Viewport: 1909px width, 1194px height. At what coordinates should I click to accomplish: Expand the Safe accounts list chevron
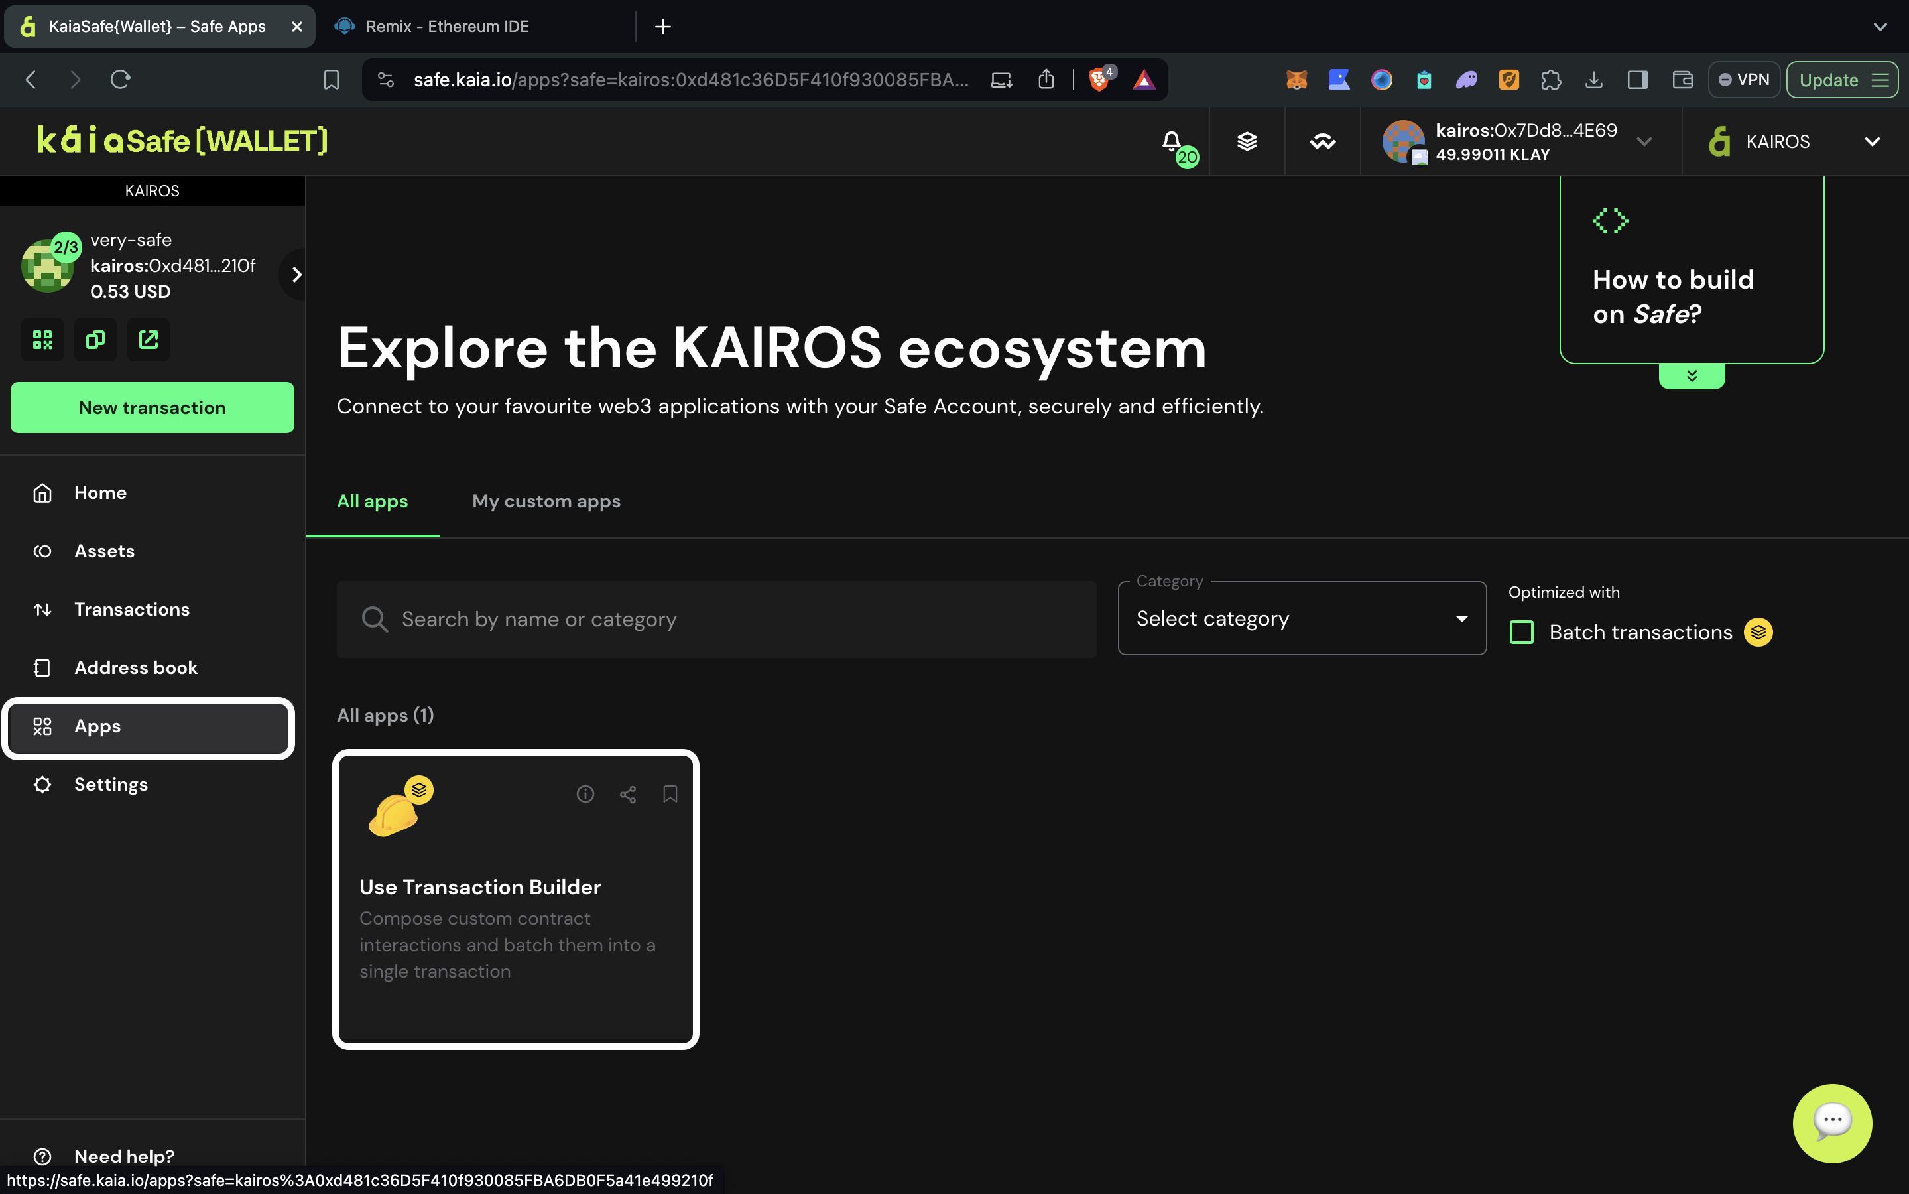296,275
